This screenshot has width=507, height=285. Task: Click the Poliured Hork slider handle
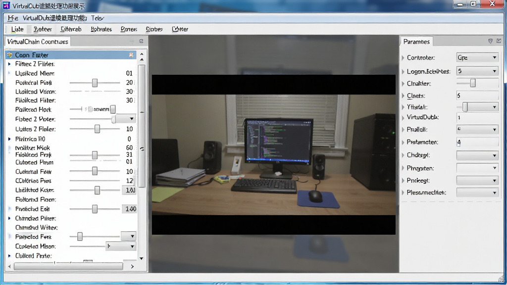[113, 109]
